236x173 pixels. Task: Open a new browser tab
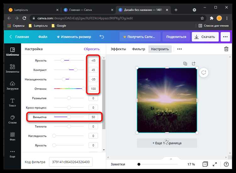click(x=176, y=10)
